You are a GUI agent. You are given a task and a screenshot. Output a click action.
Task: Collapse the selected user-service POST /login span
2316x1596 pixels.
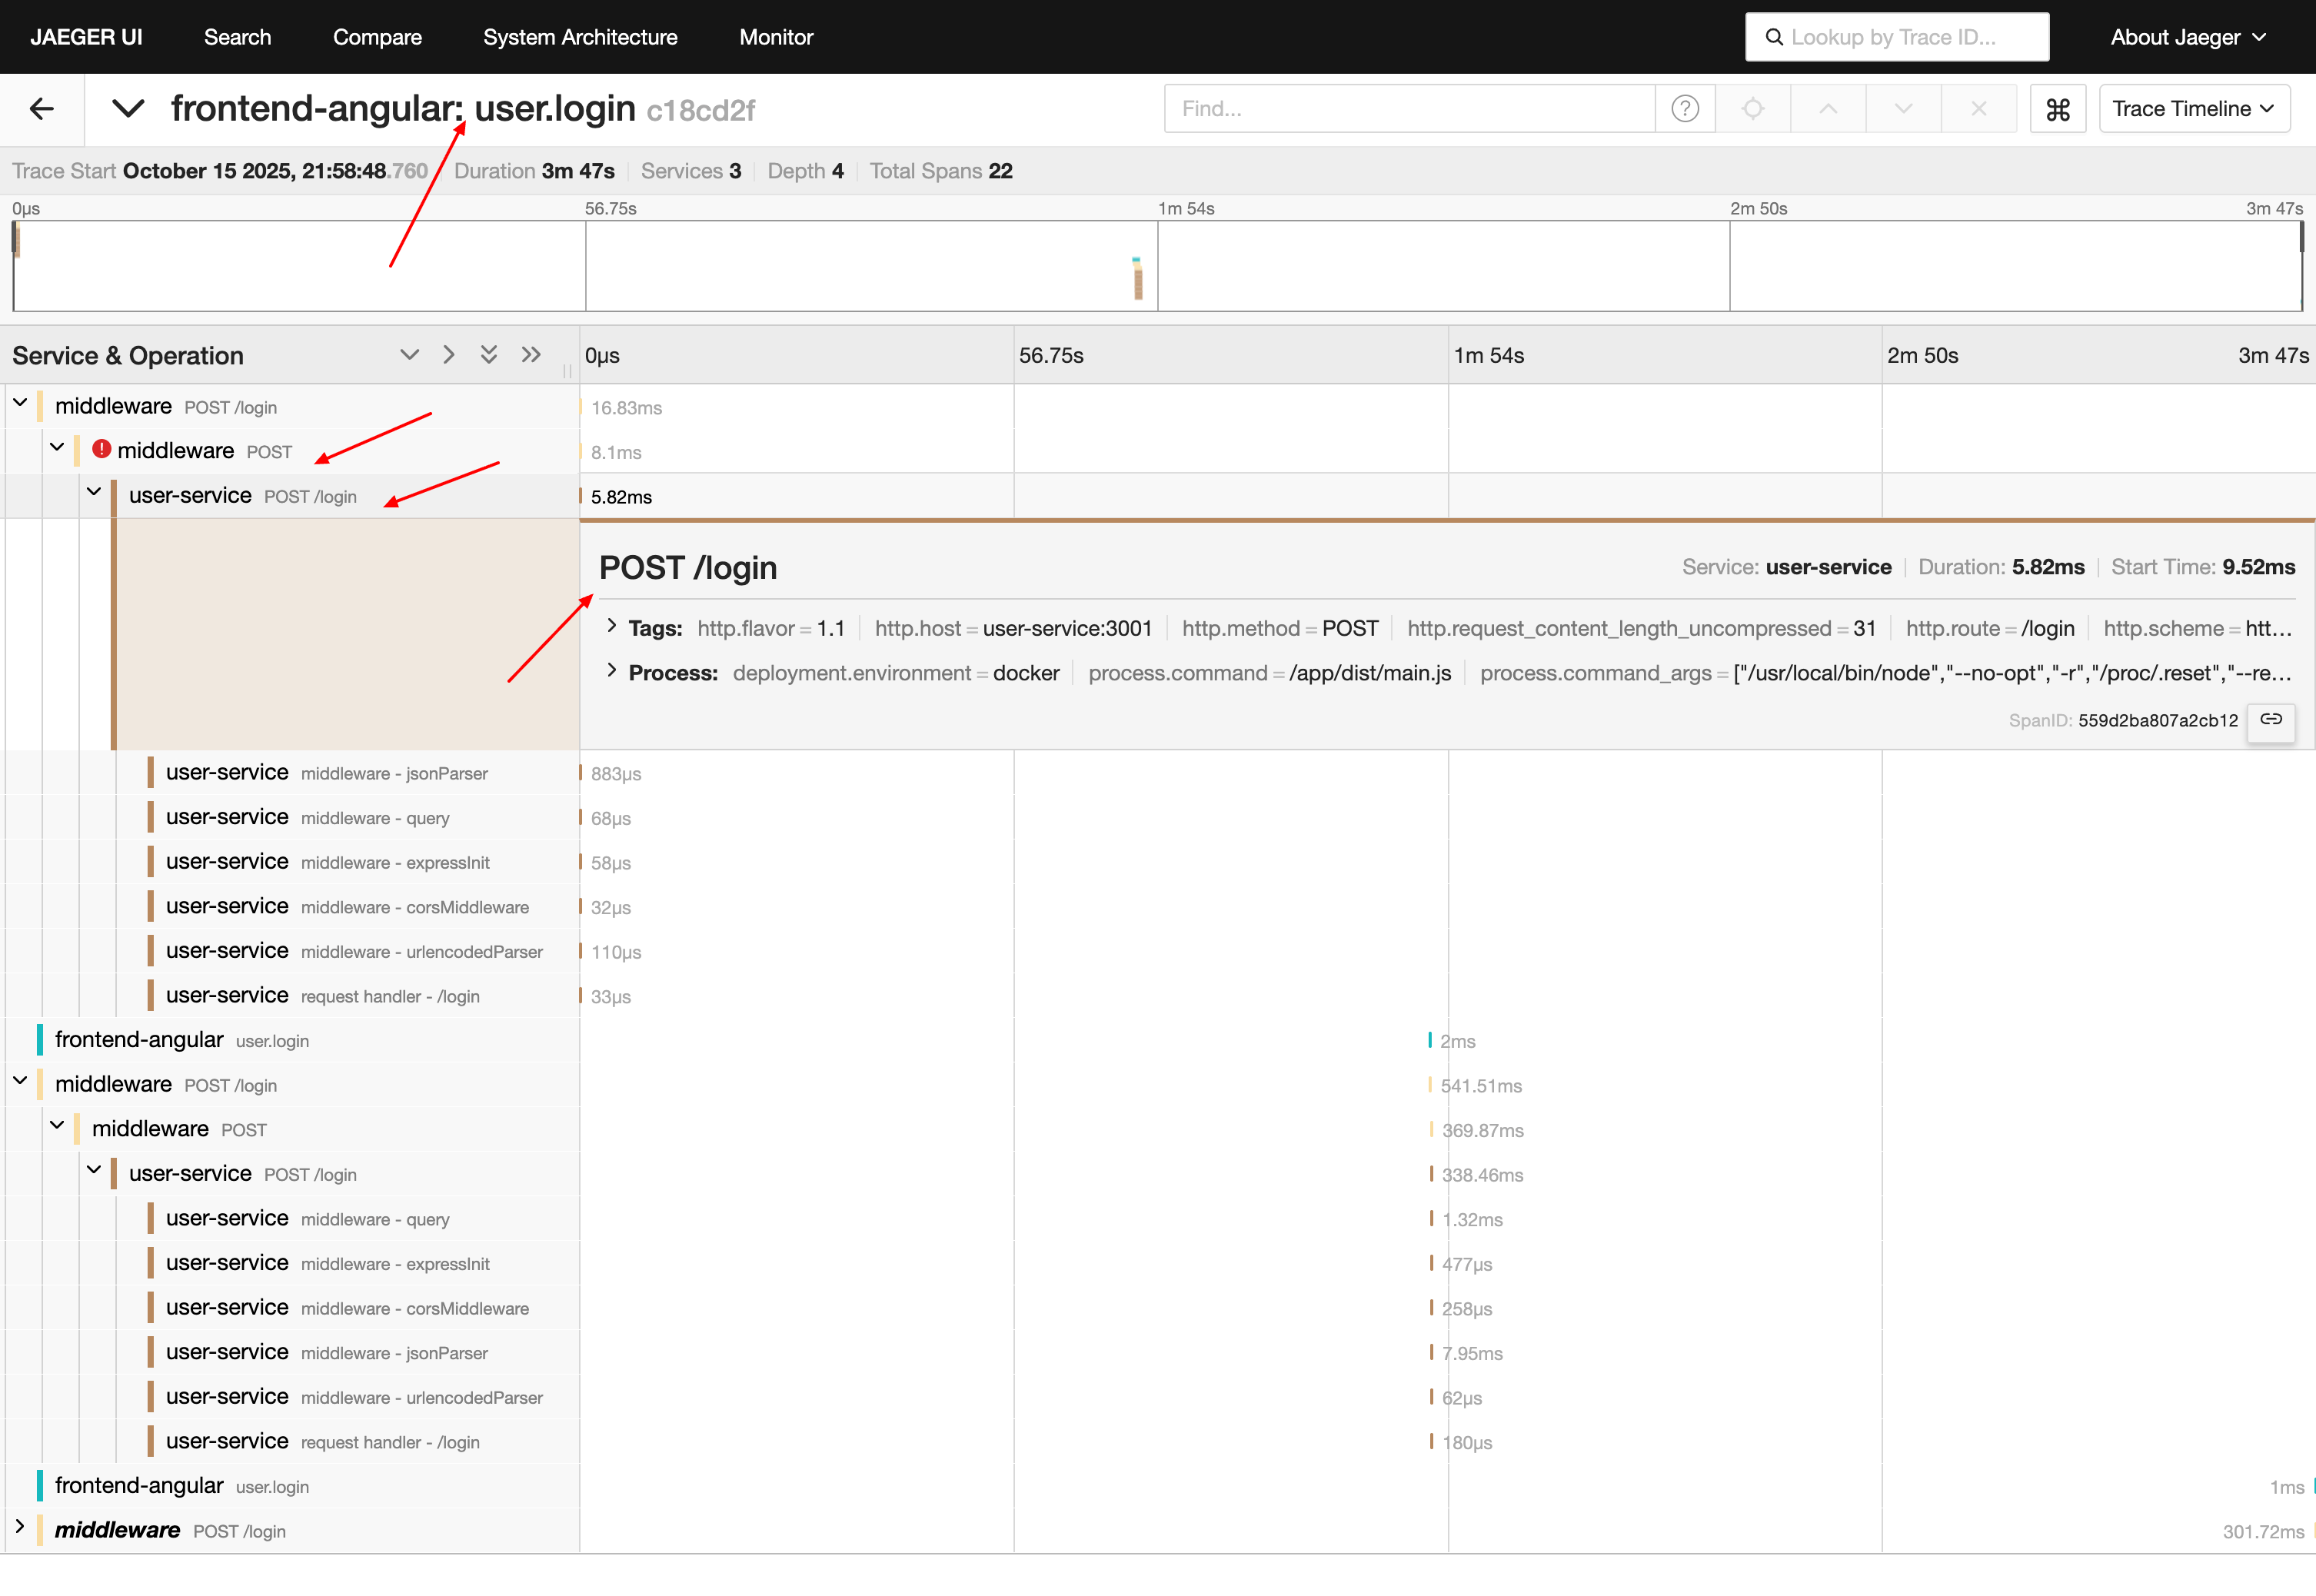click(94, 493)
